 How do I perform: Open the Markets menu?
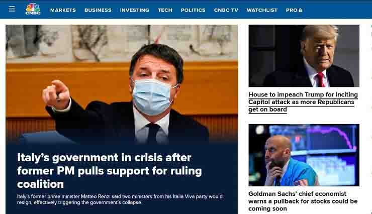click(x=63, y=10)
